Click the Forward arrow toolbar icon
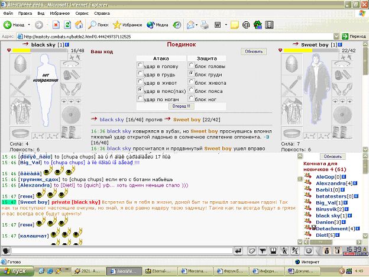This screenshot has width=369, height=277. [x=39, y=25]
